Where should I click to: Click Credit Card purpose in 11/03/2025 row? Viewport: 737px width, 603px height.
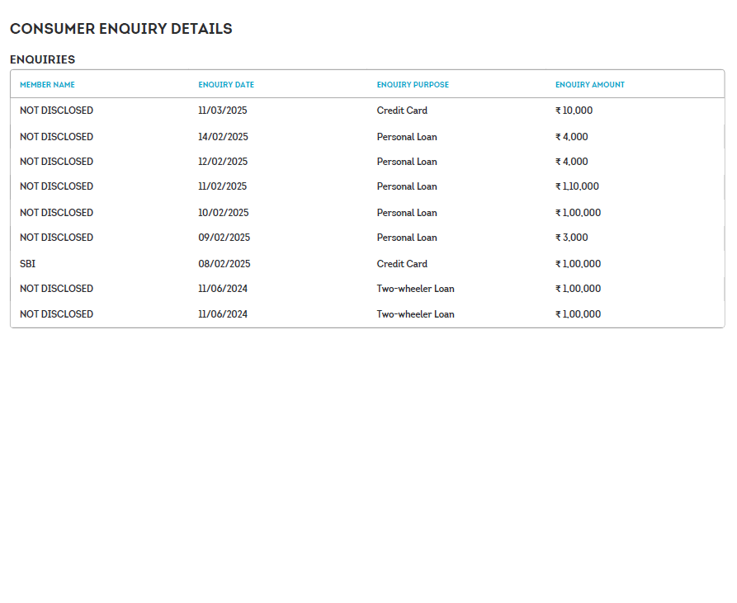point(402,111)
